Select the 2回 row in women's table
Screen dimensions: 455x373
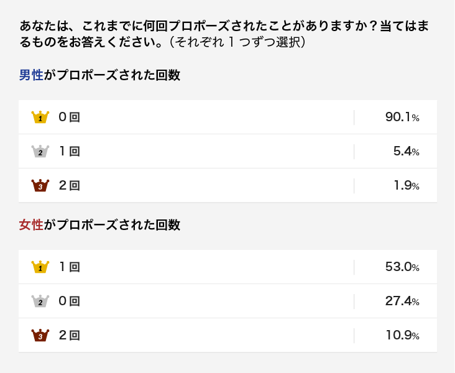[227, 335]
